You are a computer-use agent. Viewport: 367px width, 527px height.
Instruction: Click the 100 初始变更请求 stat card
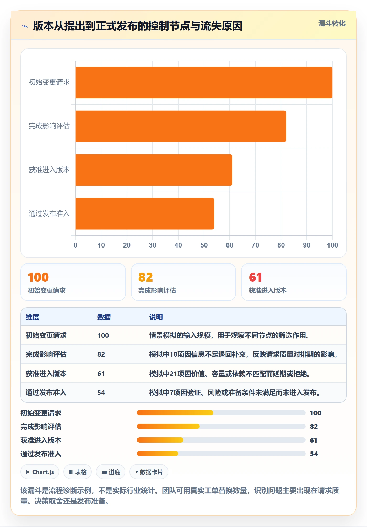[73, 282]
